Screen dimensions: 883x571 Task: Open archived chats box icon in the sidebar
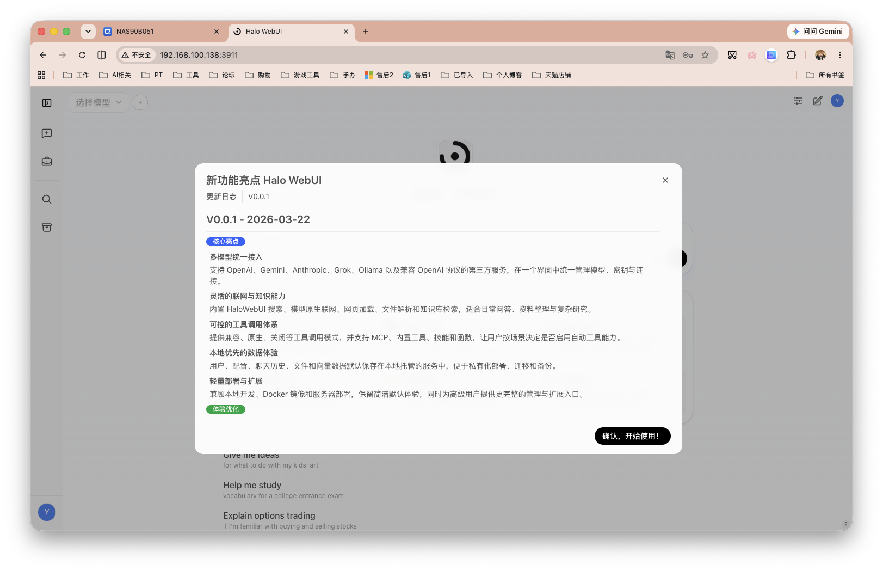pyautogui.click(x=47, y=228)
